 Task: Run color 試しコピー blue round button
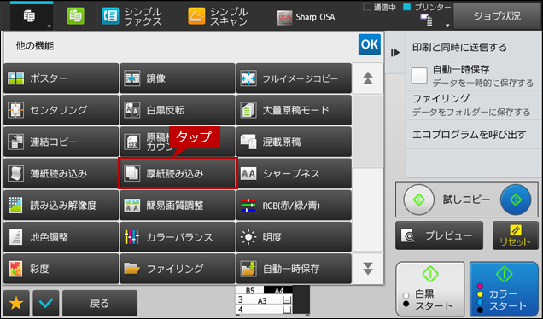[516, 200]
